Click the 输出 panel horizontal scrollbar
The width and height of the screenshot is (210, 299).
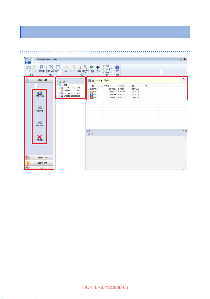point(135,169)
